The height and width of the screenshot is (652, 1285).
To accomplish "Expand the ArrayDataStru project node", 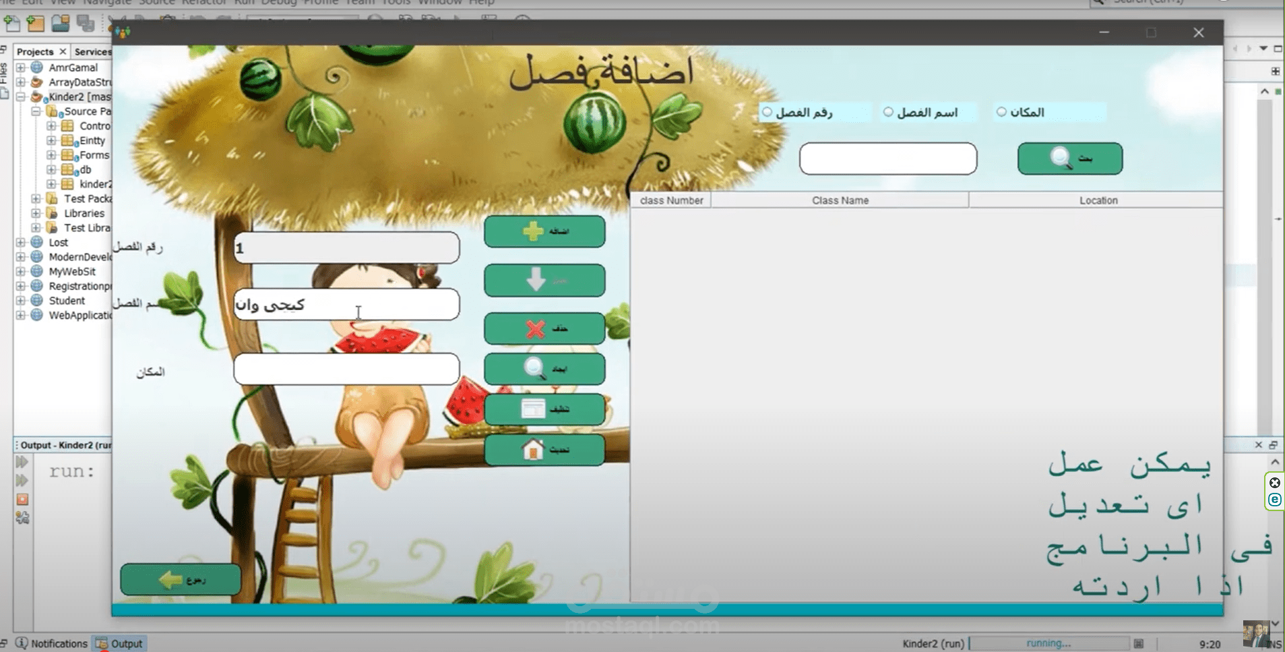I will coord(21,82).
